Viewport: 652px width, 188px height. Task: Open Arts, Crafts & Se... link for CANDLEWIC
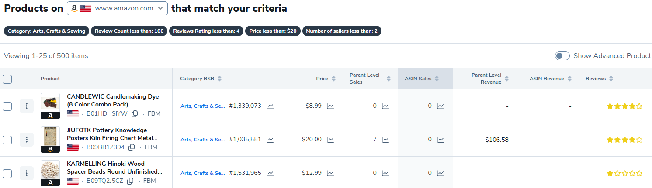coord(203,106)
